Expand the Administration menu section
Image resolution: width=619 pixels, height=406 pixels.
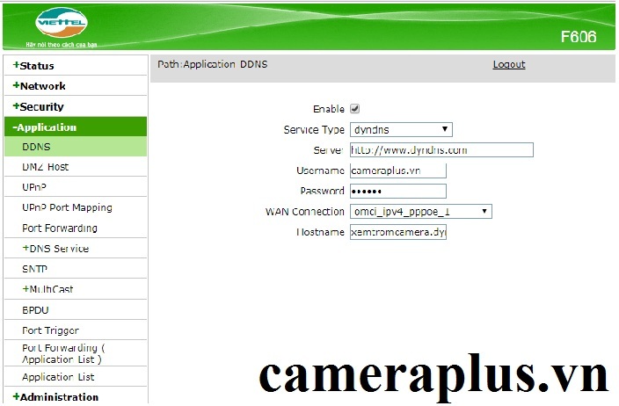point(55,396)
